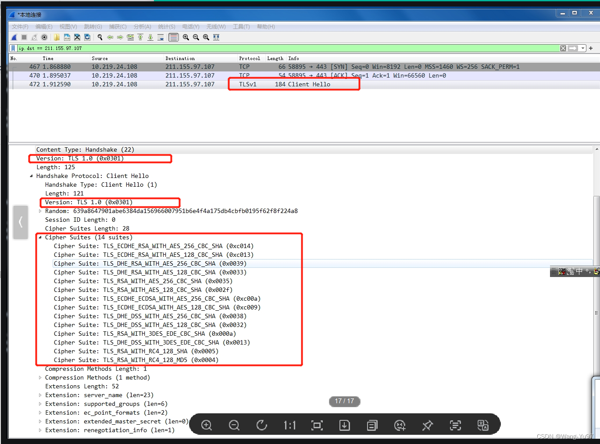
Task: Sort packets by the Protocol column header
Action: [x=251, y=58]
